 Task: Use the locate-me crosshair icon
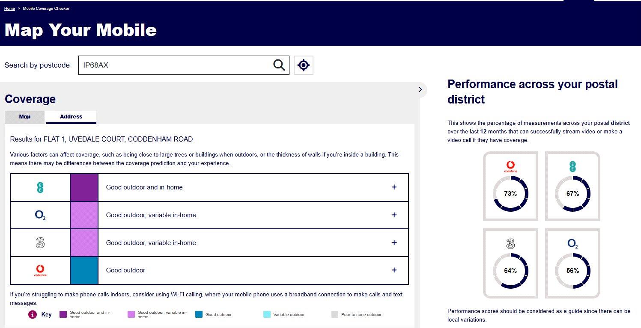tap(304, 65)
